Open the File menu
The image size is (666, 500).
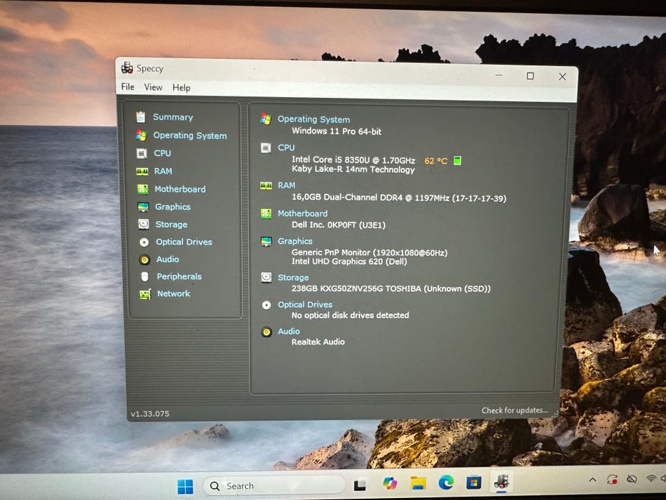[128, 87]
